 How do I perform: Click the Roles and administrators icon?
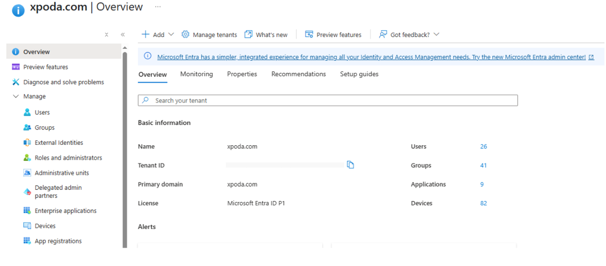tap(27, 158)
